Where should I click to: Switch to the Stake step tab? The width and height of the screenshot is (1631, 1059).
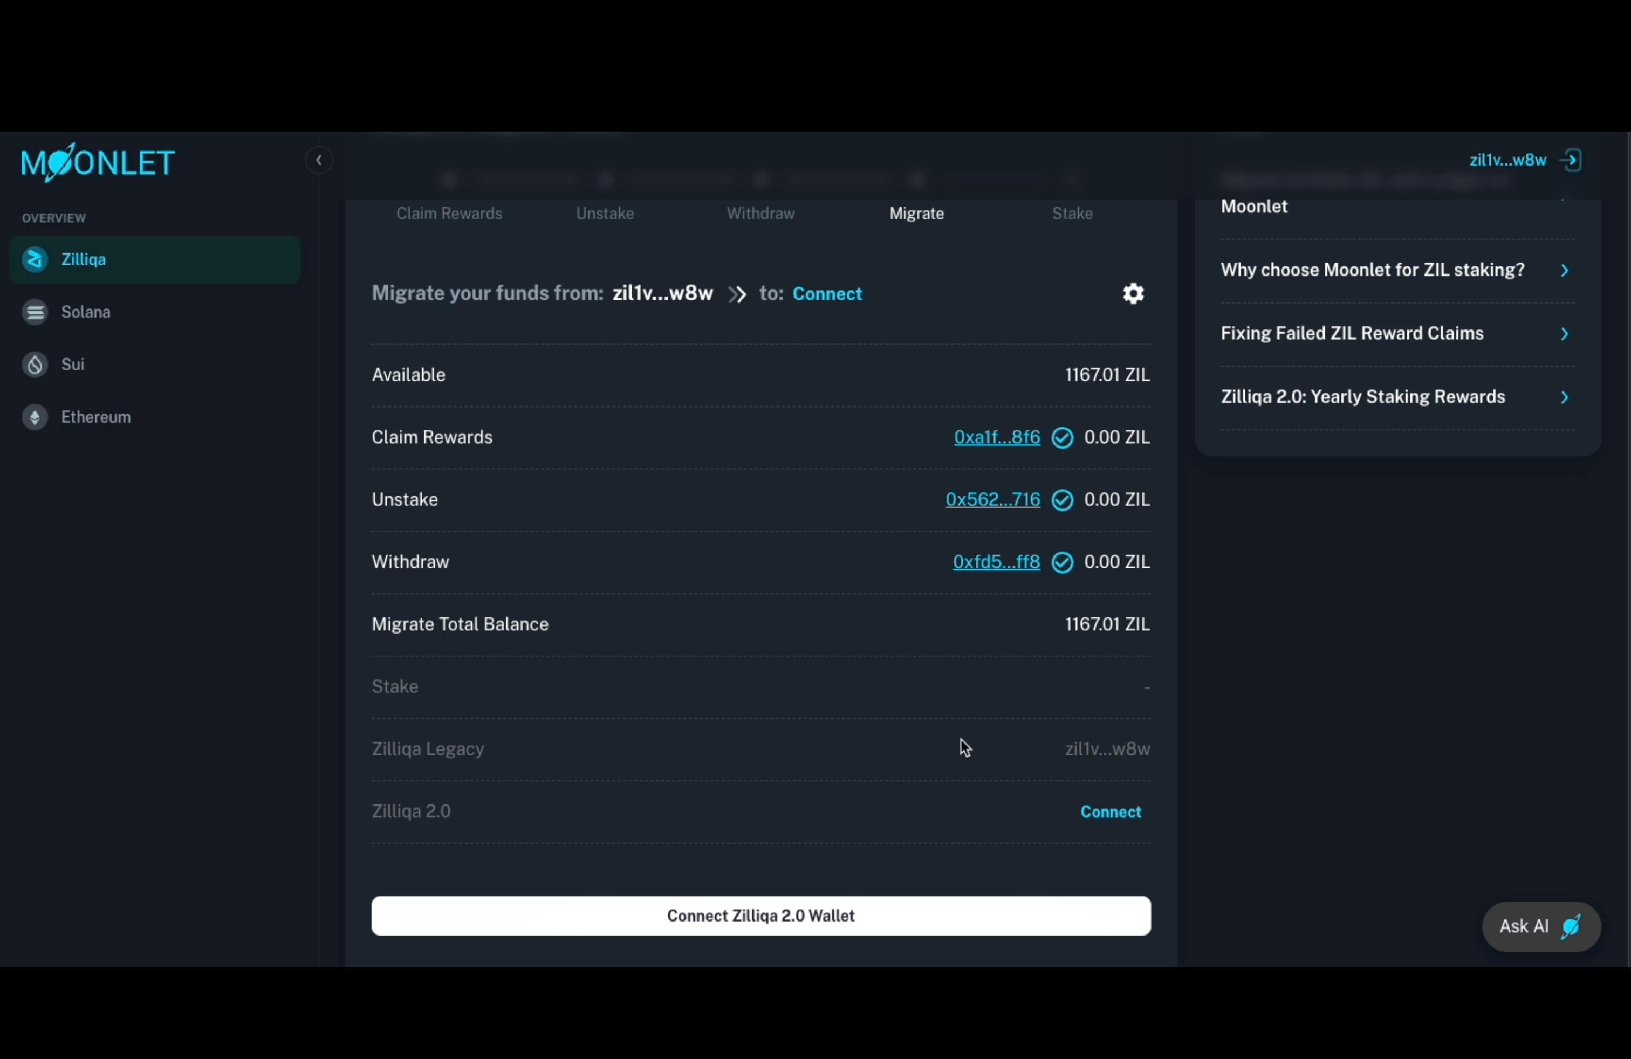point(1072,214)
